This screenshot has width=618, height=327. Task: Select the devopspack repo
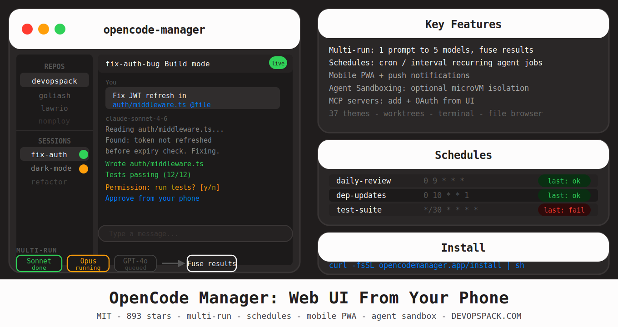[x=55, y=80]
